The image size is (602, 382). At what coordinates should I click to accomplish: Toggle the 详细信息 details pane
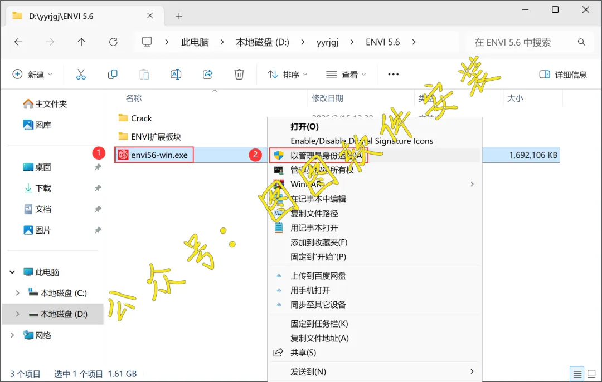click(x=563, y=75)
